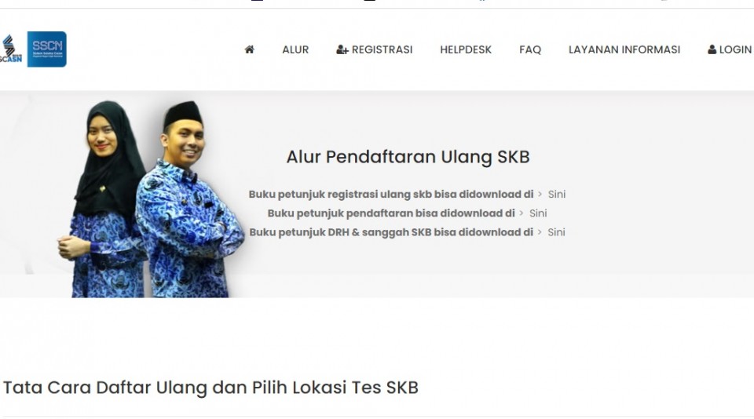Click the banner photo of two civil servants
Screen dimensions: 754x419
(x=150, y=199)
